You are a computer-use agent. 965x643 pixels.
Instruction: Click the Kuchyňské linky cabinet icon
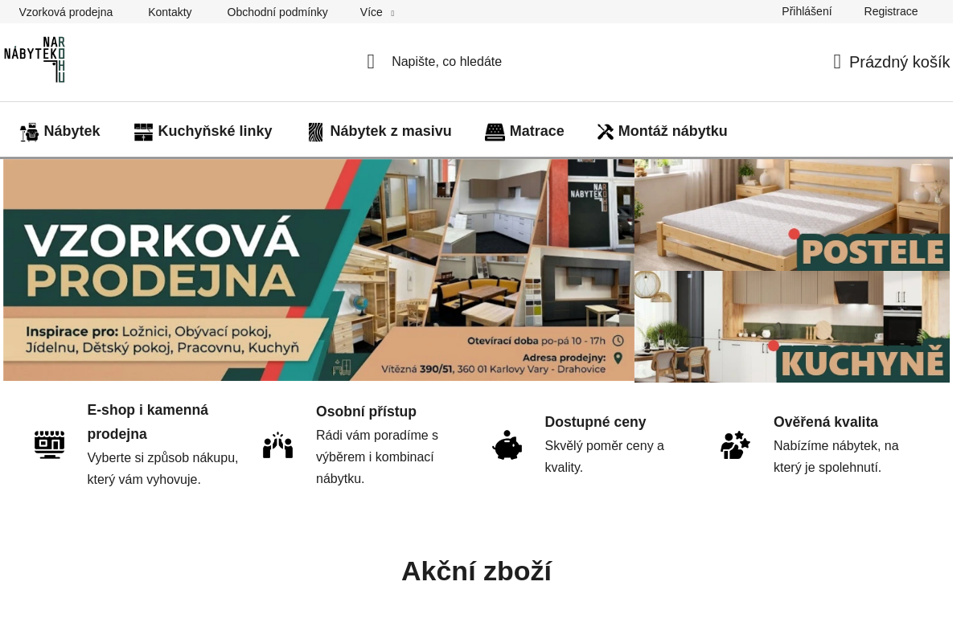(x=143, y=132)
